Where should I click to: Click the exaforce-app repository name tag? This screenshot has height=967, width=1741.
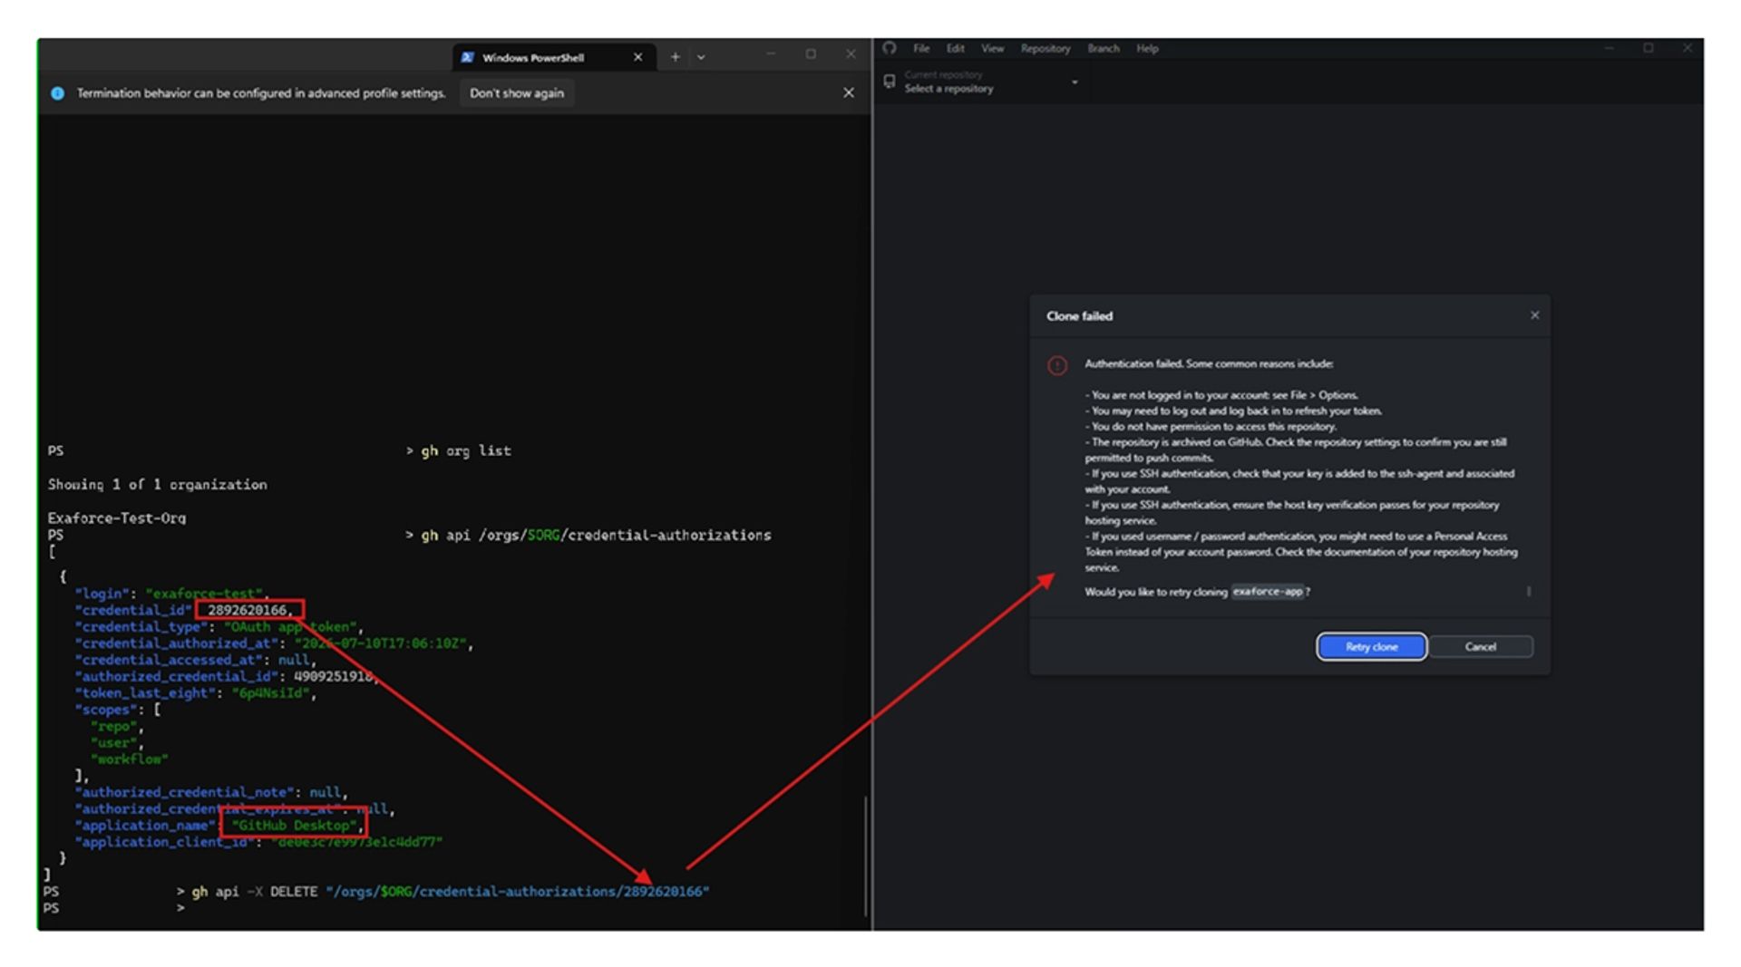[x=1268, y=592]
